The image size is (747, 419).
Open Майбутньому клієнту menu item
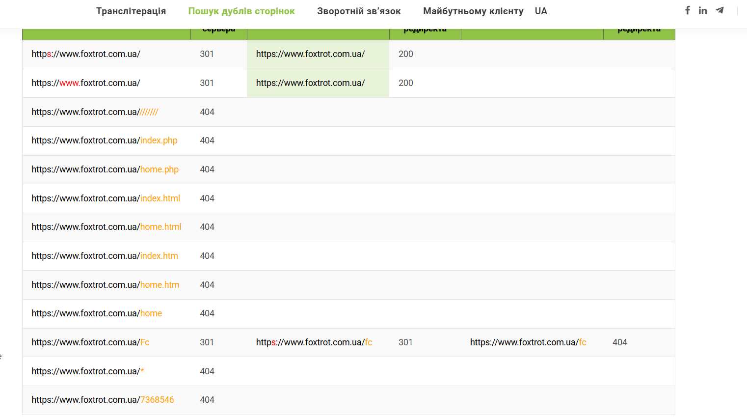coord(473,11)
